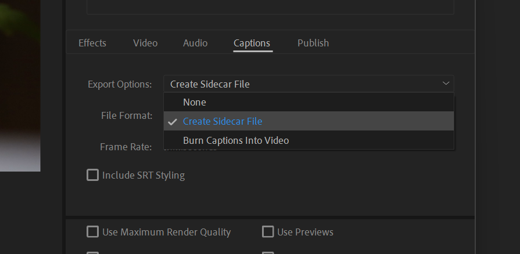The image size is (520, 254).
Task: Click the summary text box above the tabs
Action: pyautogui.click(x=270, y=7)
